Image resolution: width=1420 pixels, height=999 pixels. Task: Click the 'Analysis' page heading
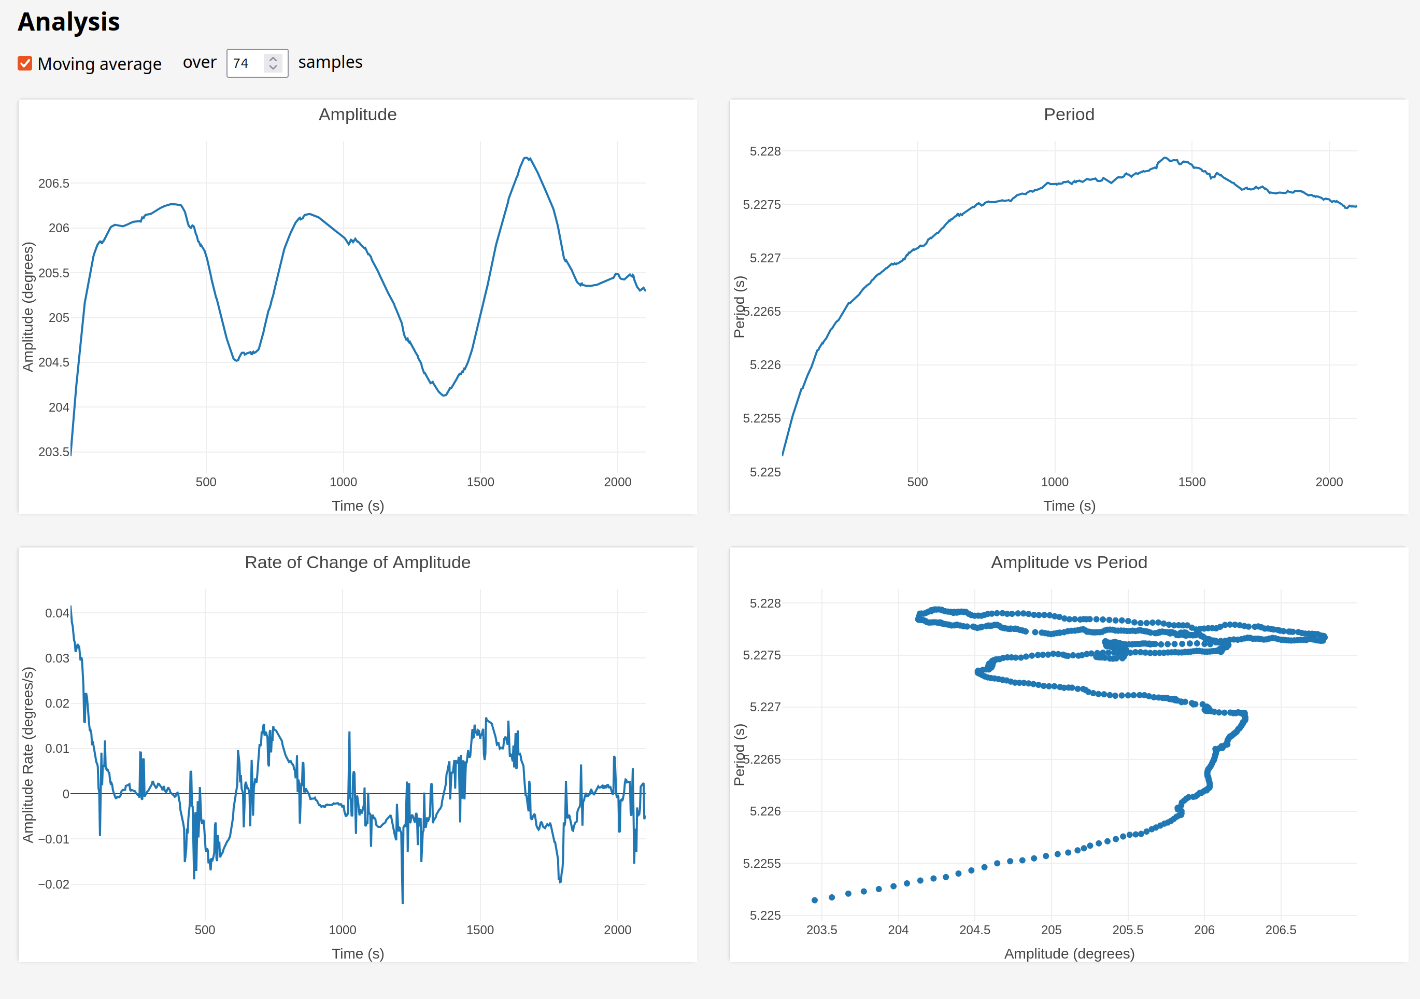[x=68, y=22]
